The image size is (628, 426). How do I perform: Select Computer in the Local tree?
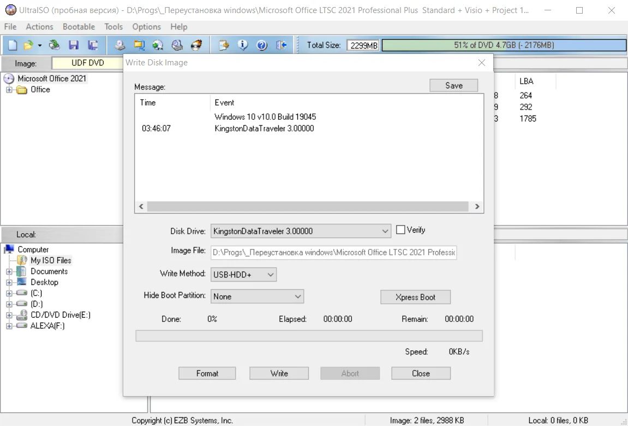(33, 249)
